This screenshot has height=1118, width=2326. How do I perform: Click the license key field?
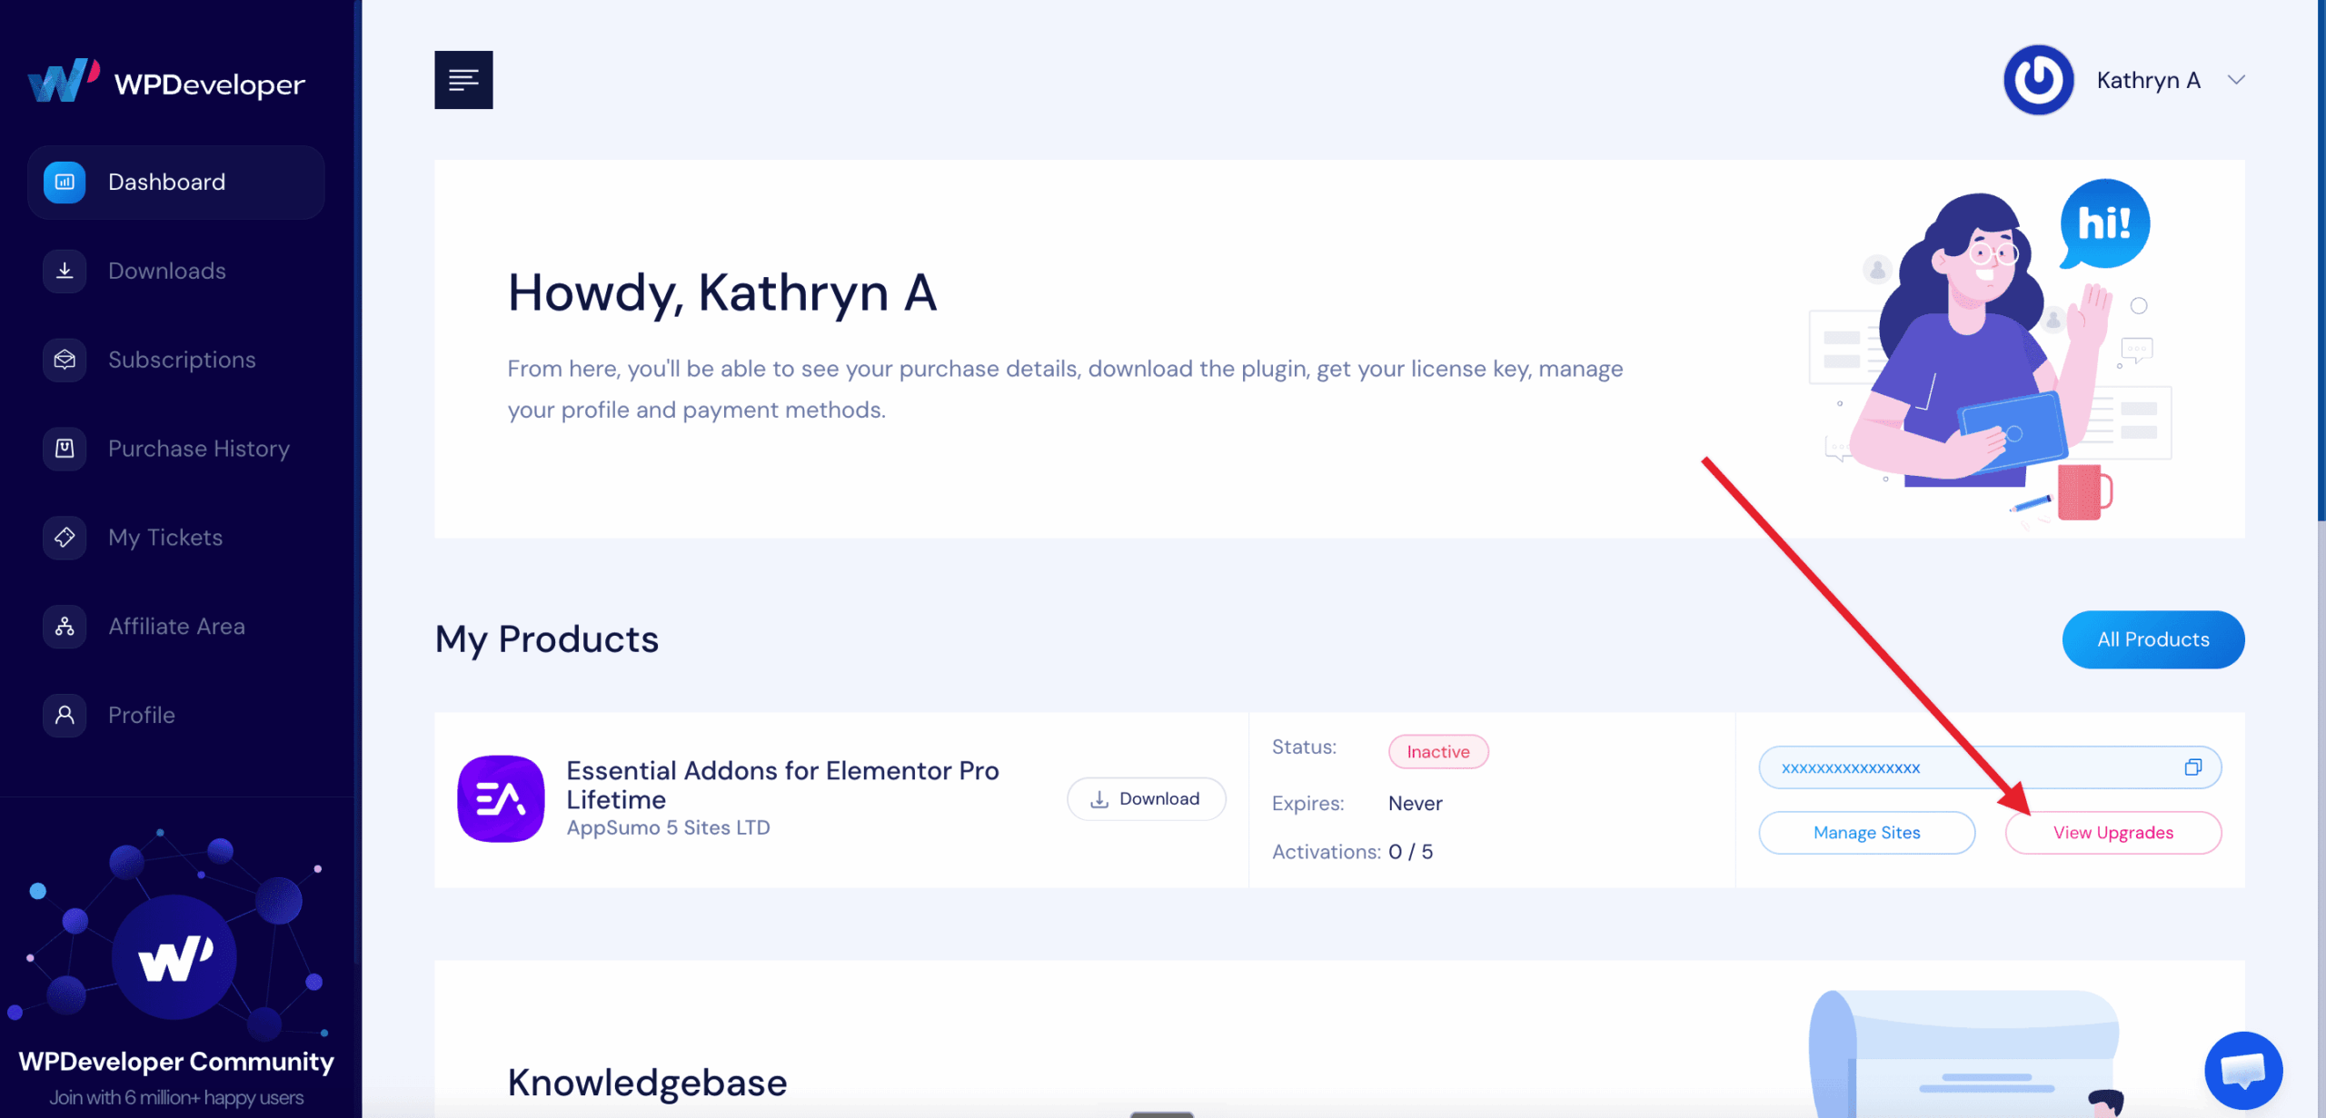tap(1990, 767)
